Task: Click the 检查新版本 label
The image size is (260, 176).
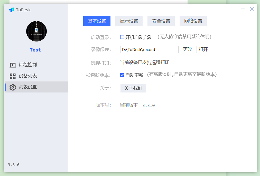Action: tap(98, 75)
